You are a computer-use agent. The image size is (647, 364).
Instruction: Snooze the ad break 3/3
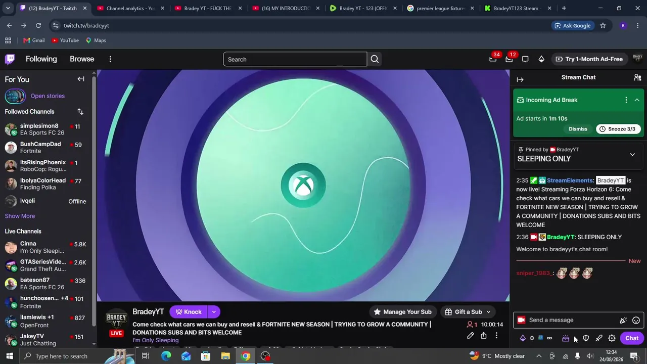(x=618, y=129)
